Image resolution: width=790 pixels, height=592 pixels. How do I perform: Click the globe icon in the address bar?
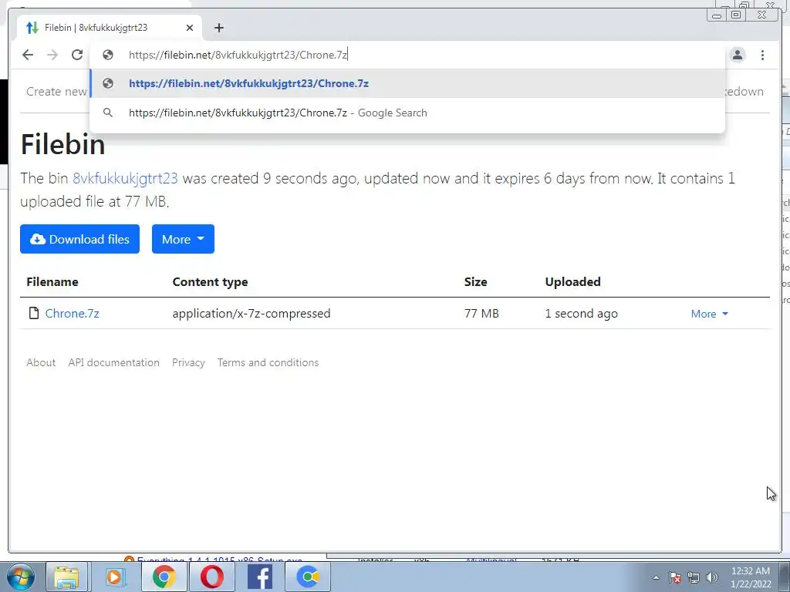coord(108,55)
